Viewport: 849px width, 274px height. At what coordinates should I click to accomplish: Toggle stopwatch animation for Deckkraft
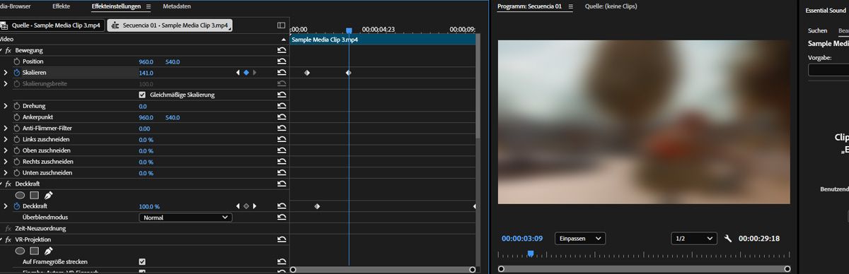(x=18, y=206)
